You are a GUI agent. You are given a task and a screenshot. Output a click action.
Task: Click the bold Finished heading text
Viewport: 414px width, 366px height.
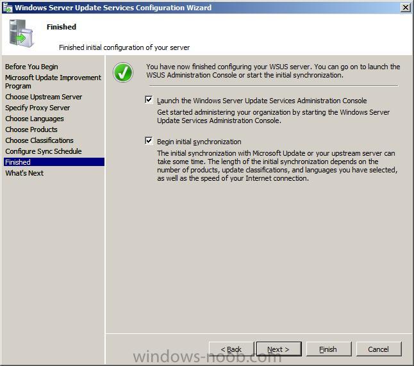[x=62, y=27]
